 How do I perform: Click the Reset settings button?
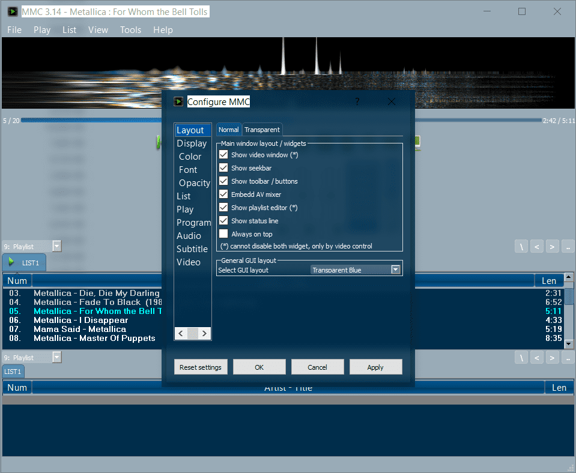(201, 367)
